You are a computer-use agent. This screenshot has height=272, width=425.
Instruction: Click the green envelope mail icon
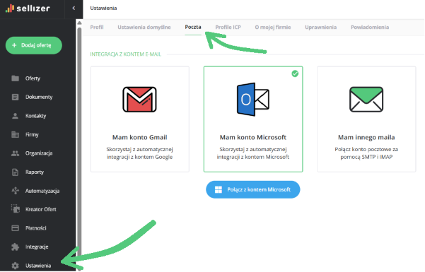pyautogui.click(x=366, y=100)
